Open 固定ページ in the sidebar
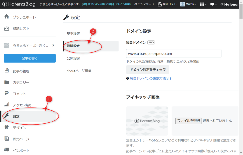243x155 pixels. 21,139
